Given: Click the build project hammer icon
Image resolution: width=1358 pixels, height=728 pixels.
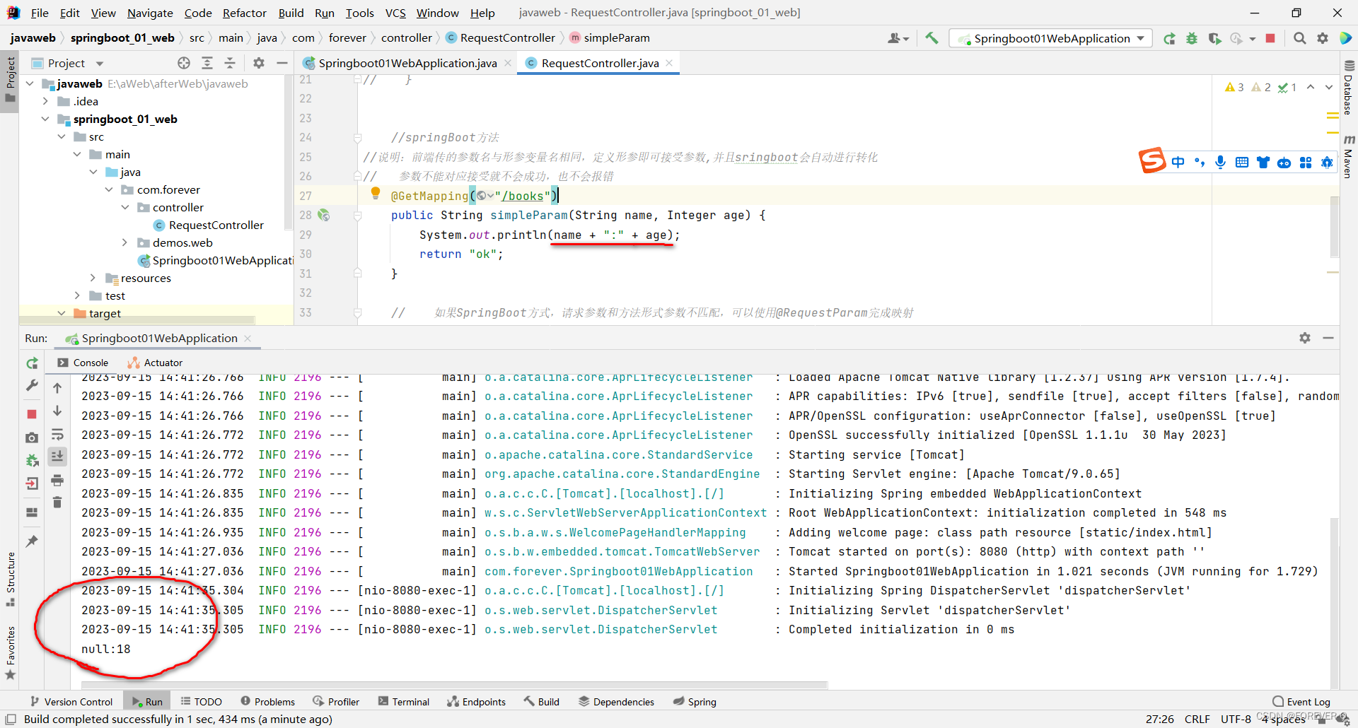Looking at the screenshot, I should coord(932,38).
